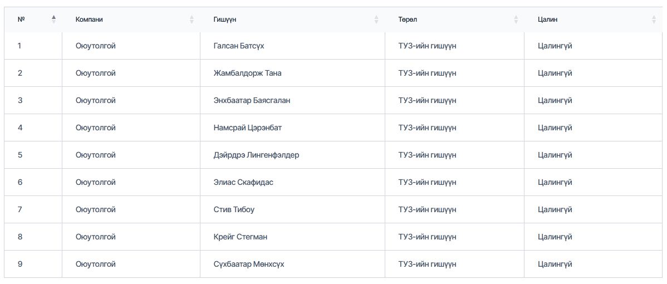Select the Сүхбаатар Мөнхсүх entry

(248, 264)
